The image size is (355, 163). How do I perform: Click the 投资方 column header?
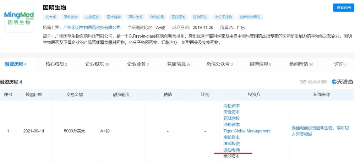tap(254, 94)
